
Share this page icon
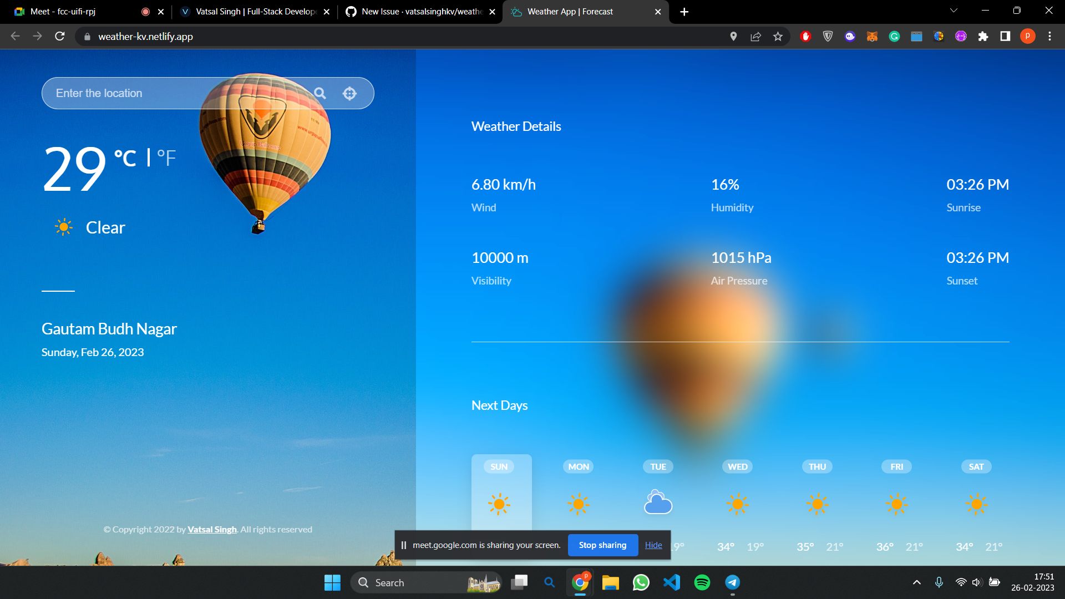(755, 36)
